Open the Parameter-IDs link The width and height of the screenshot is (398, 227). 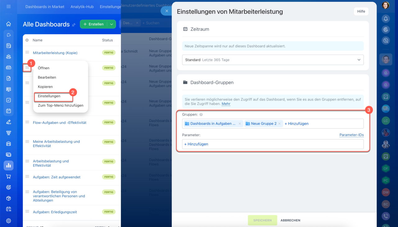pyautogui.click(x=352, y=135)
